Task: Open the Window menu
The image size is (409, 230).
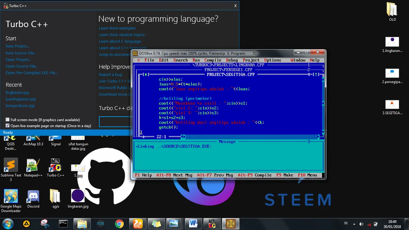Action: [298, 60]
